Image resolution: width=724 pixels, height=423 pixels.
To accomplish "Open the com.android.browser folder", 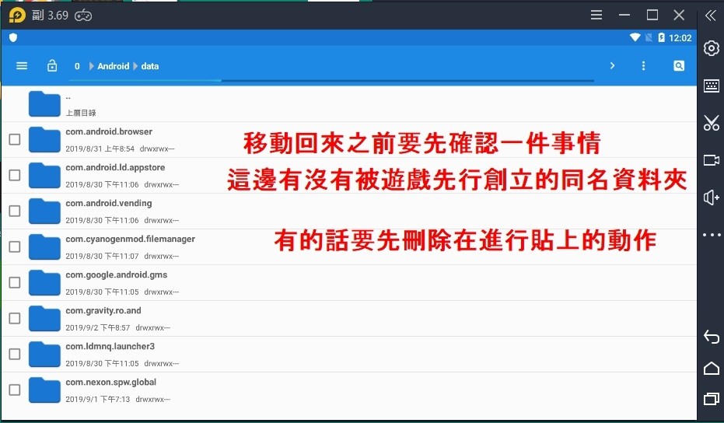I will [x=349, y=139].
